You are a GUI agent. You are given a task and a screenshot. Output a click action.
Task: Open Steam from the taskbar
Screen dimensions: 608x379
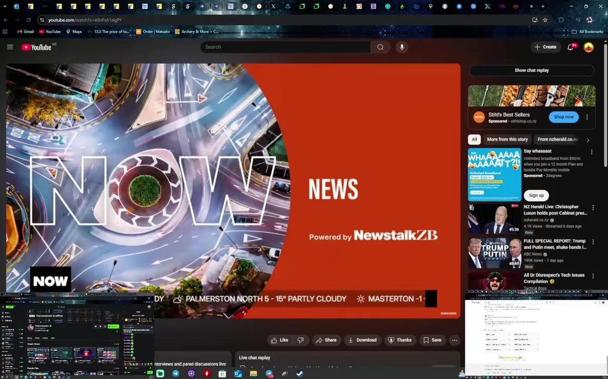(x=300, y=374)
